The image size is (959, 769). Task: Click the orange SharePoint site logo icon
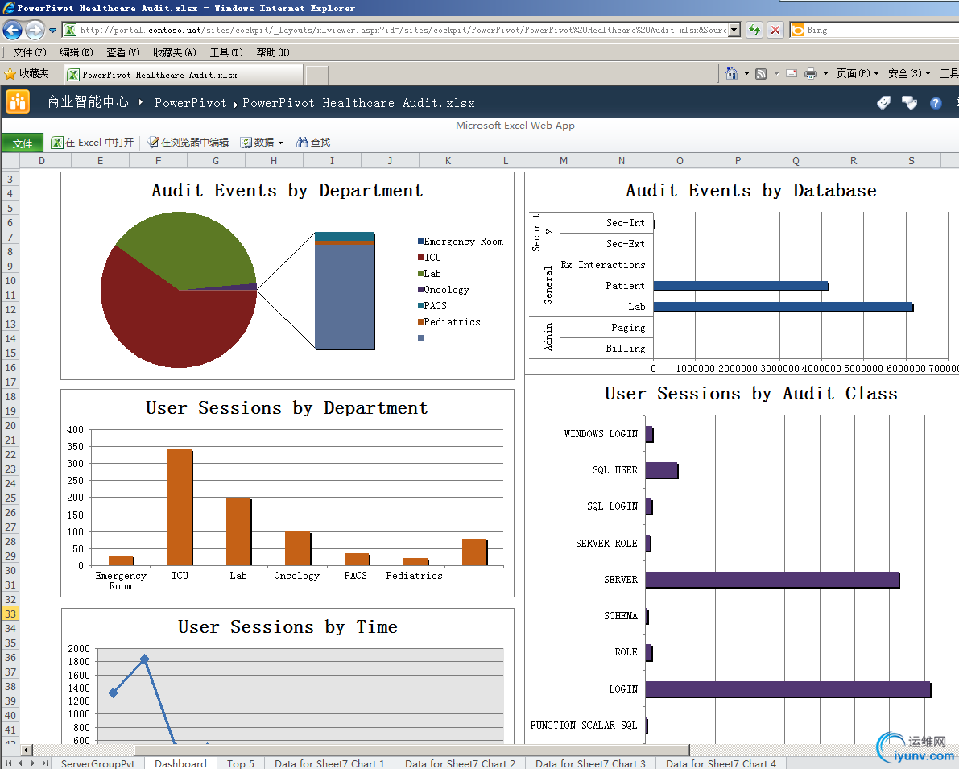point(18,101)
